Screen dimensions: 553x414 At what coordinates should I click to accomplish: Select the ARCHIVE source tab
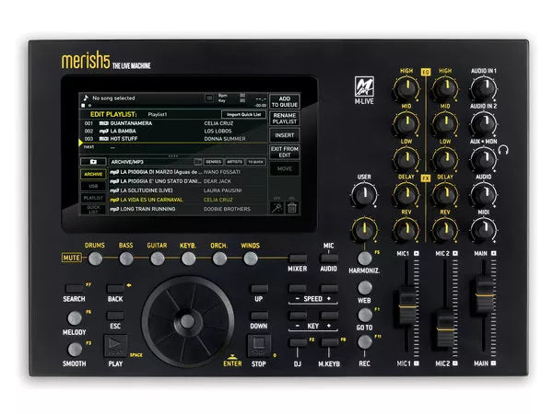pyautogui.click(x=93, y=173)
